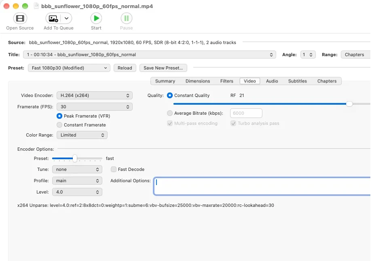Switch to the Subtitles tab
Viewport: 372px width, 261px height.
point(298,81)
